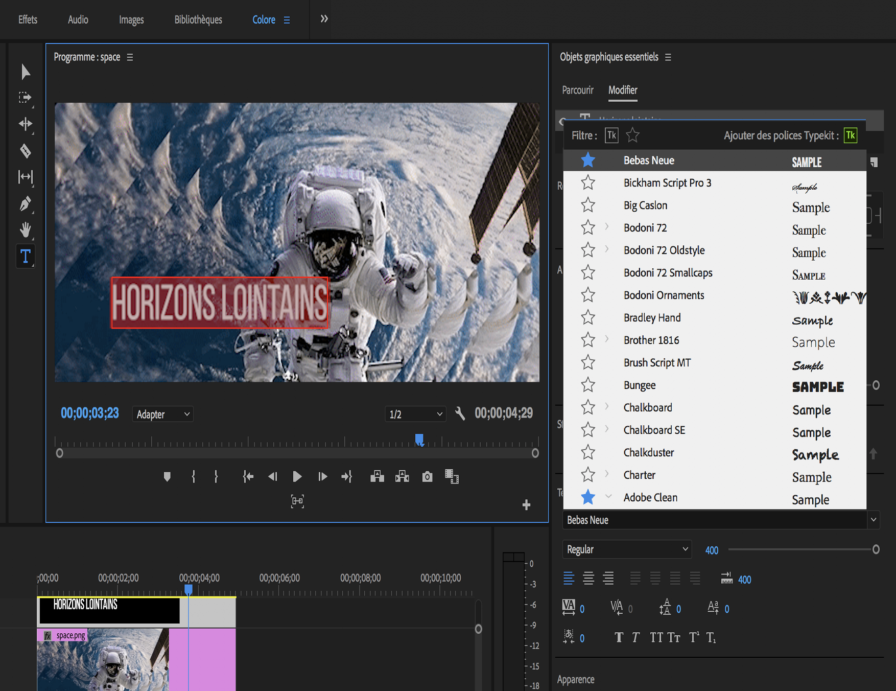Click the font size slider handle

[x=876, y=549]
